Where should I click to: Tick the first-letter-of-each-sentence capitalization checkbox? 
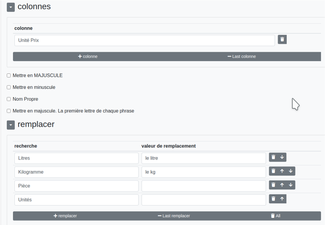[9, 111]
